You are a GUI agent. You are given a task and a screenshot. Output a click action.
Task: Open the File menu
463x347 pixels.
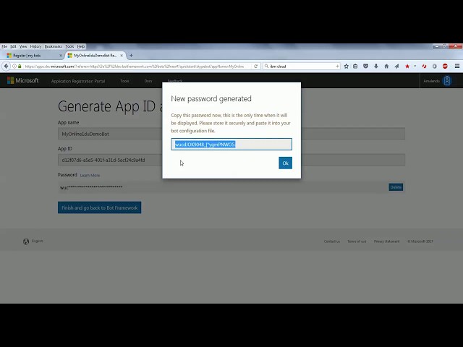coord(4,46)
